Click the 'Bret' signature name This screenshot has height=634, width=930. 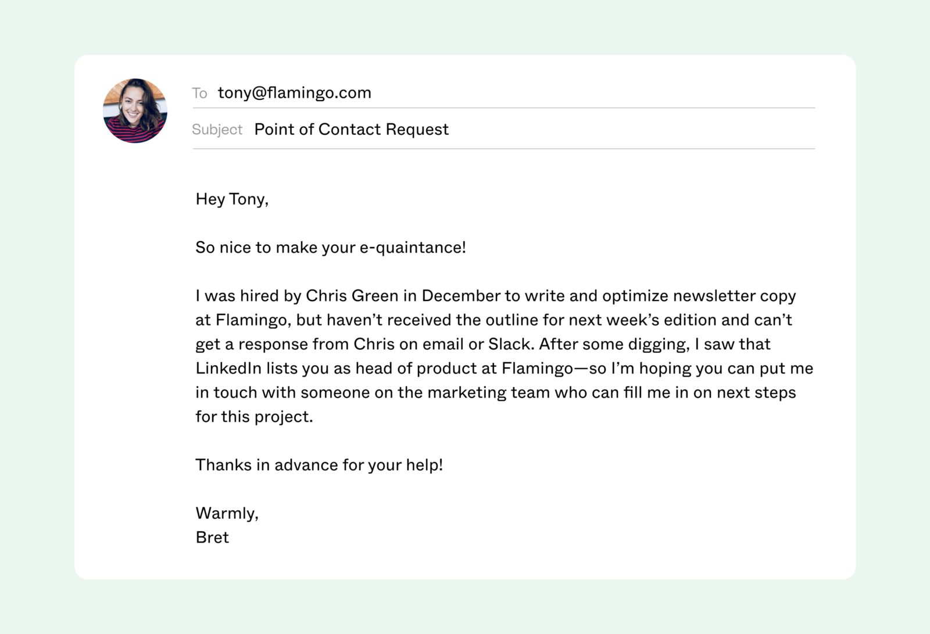[x=212, y=538]
